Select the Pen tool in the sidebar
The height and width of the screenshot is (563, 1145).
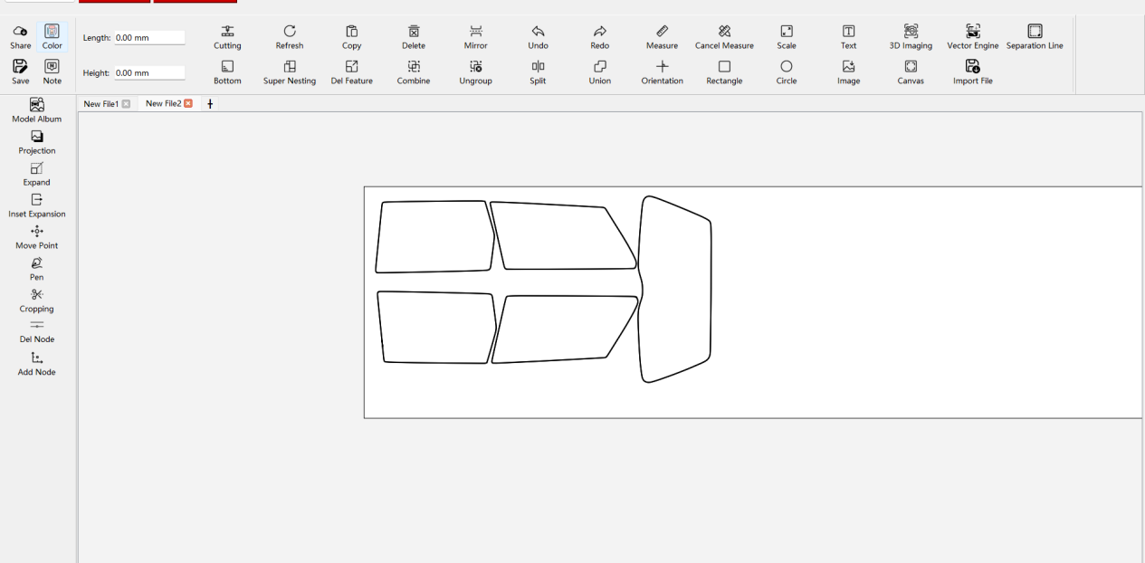coord(36,269)
